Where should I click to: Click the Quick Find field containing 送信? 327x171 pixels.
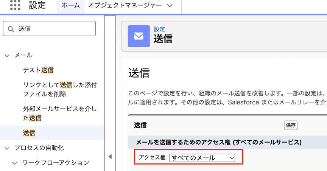click(49, 29)
